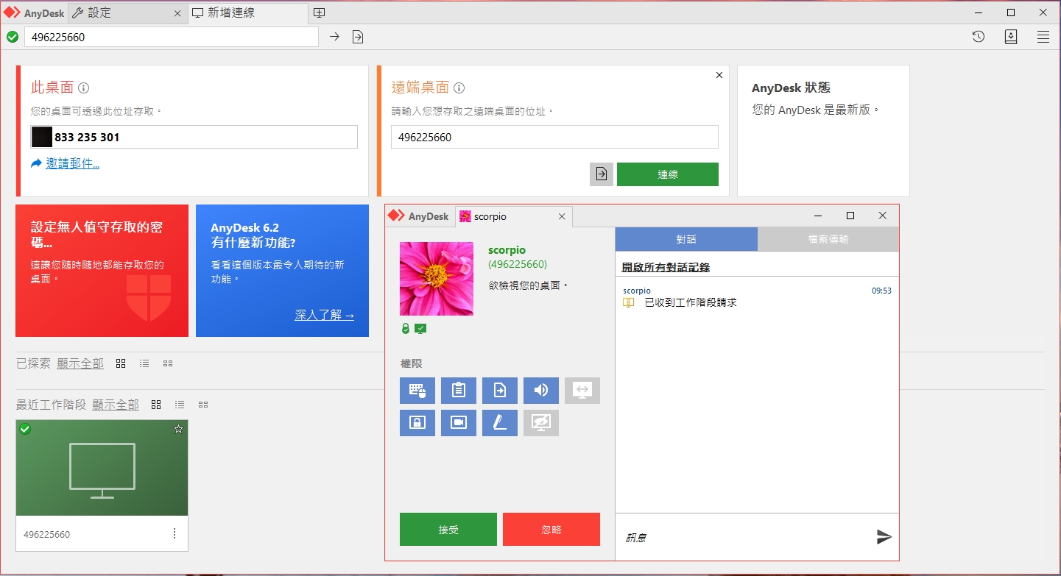
Task: Toggle the session recording permission
Action: pyautogui.click(x=459, y=422)
